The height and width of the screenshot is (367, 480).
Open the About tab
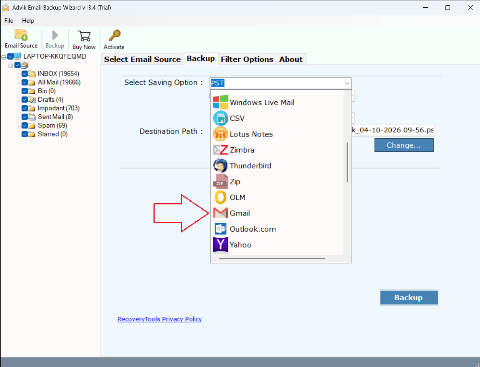click(291, 59)
